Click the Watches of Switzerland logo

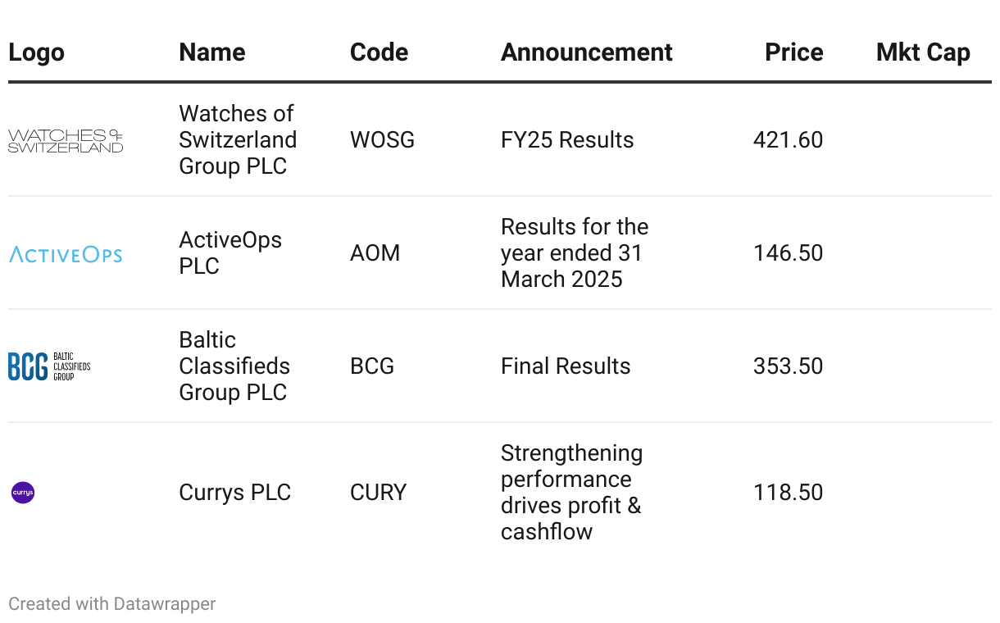point(66,140)
